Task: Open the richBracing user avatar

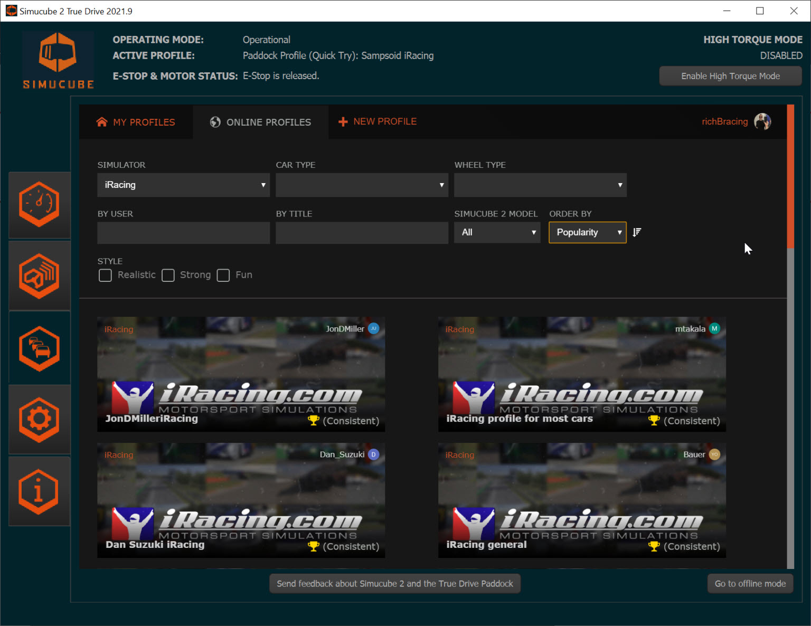Action: 762,121
